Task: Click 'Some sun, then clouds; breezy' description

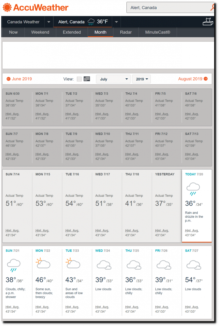Action: coord(44,293)
